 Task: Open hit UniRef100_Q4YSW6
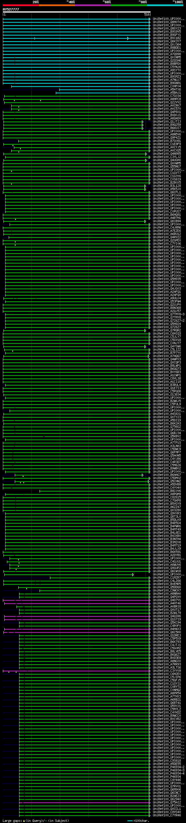coord(167,346)
